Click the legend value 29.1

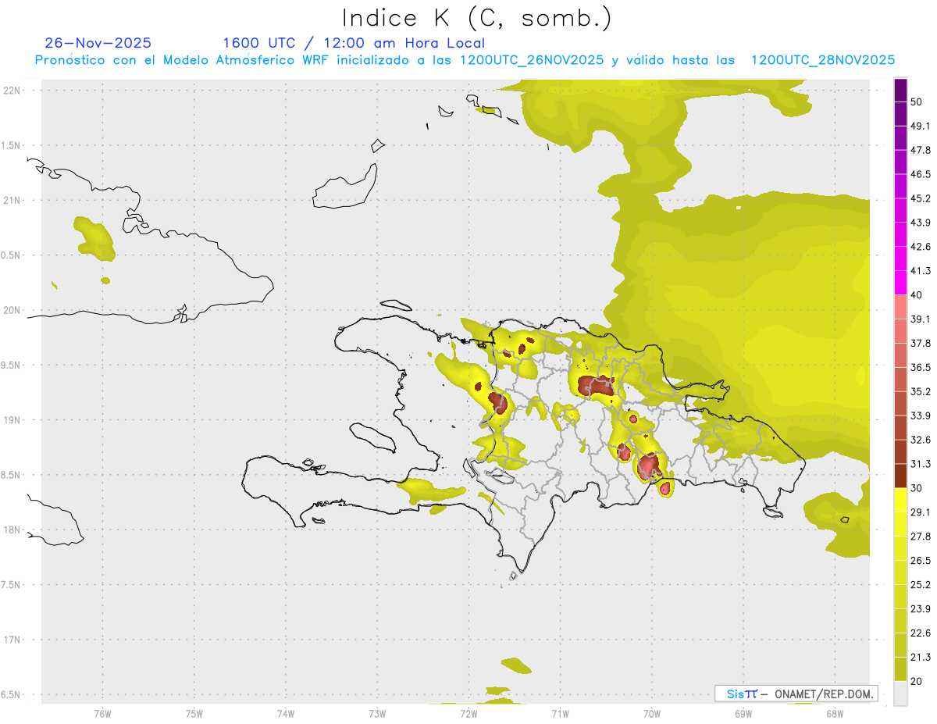pos(921,512)
